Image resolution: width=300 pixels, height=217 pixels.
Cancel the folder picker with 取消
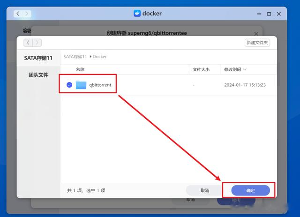tap(205, 190)
